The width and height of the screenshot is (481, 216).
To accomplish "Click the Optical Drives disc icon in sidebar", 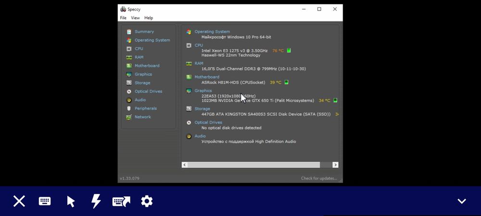I will tap(129, 92).
